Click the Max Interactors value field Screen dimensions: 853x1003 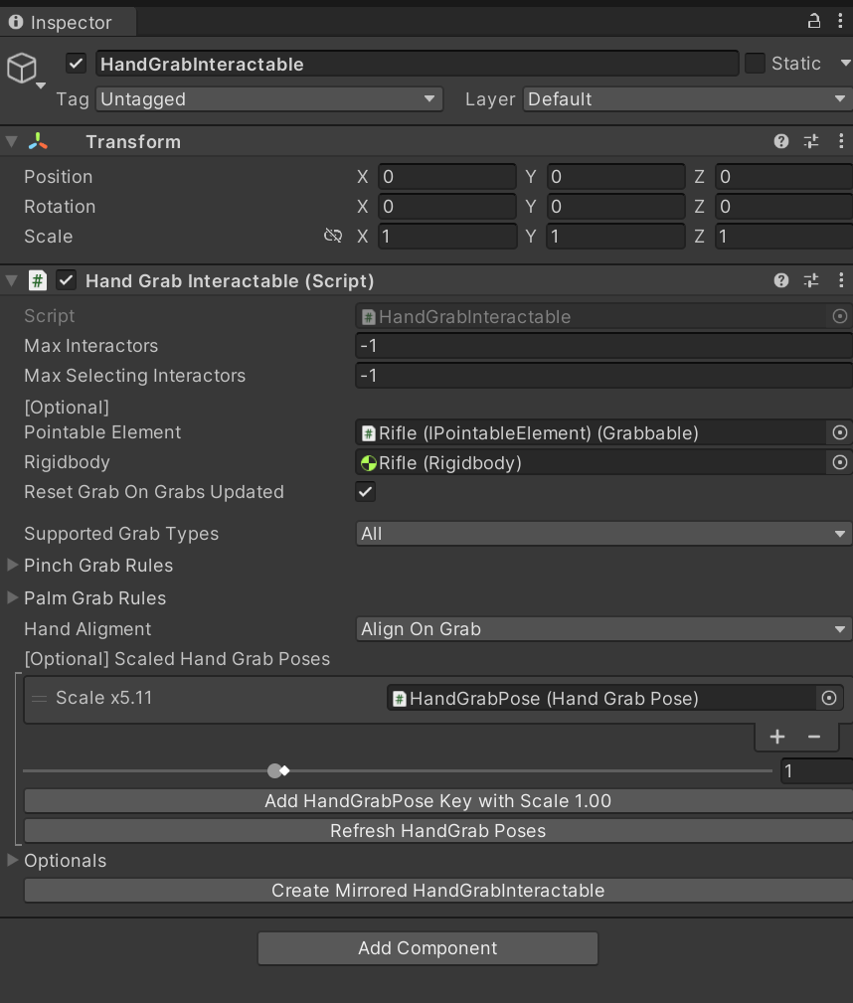603,345
